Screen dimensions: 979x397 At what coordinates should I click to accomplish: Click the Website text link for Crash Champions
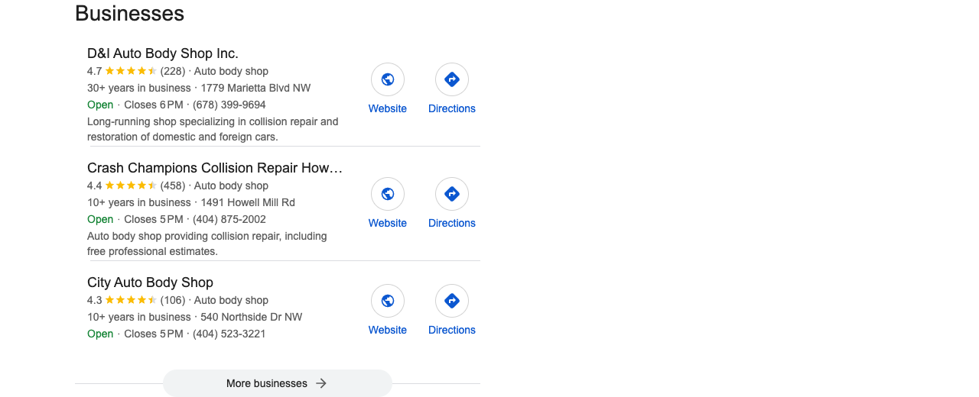click(388, 223)
